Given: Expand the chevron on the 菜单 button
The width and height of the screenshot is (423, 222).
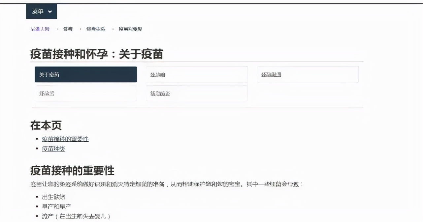Looking at the screenshot, I should click(x=49, y=11).
